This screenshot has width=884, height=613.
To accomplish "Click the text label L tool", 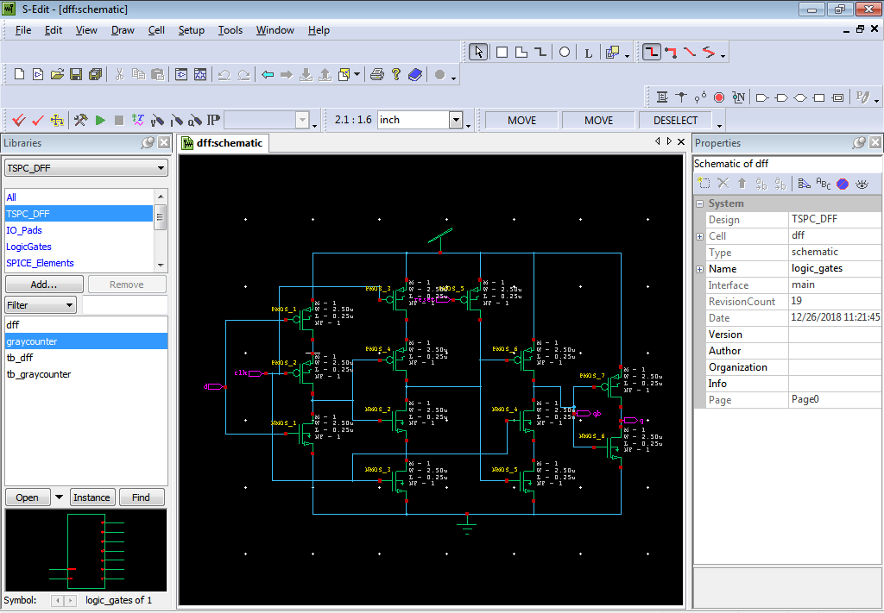I will click(588, 53).
